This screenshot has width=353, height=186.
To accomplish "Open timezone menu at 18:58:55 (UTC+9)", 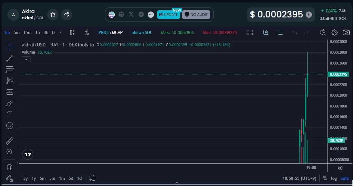I will pos(300,178).
